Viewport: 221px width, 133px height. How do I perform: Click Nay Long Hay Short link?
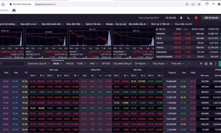click(x=149, y=18)
